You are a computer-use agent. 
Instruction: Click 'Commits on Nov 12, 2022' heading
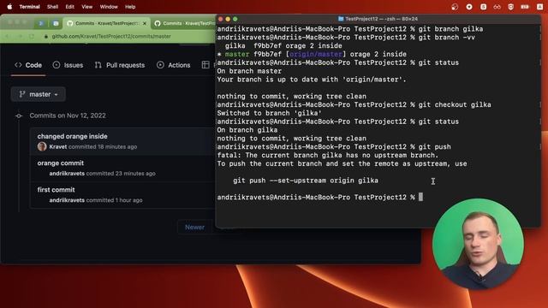pos(68,115)
